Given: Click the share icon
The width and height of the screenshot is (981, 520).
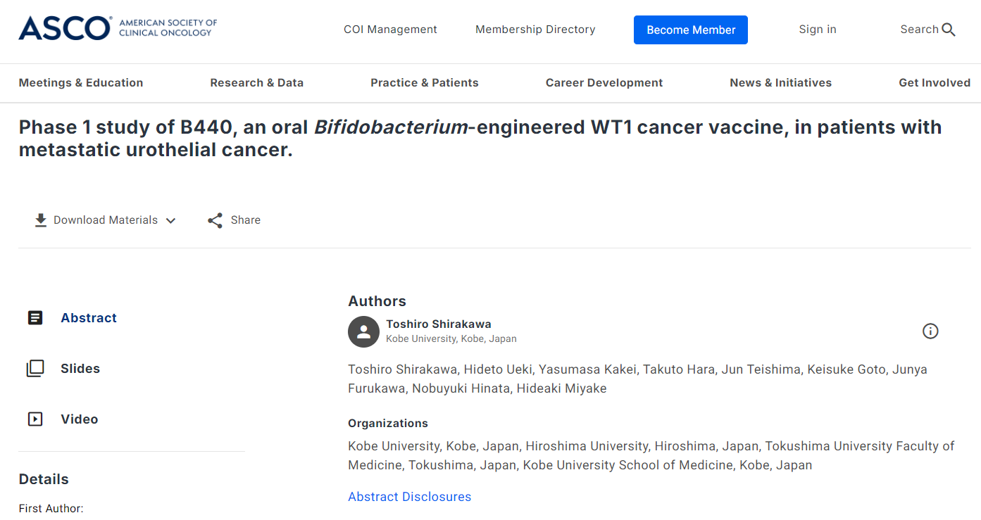Looking at the screenshot, I should coord(215,220).
